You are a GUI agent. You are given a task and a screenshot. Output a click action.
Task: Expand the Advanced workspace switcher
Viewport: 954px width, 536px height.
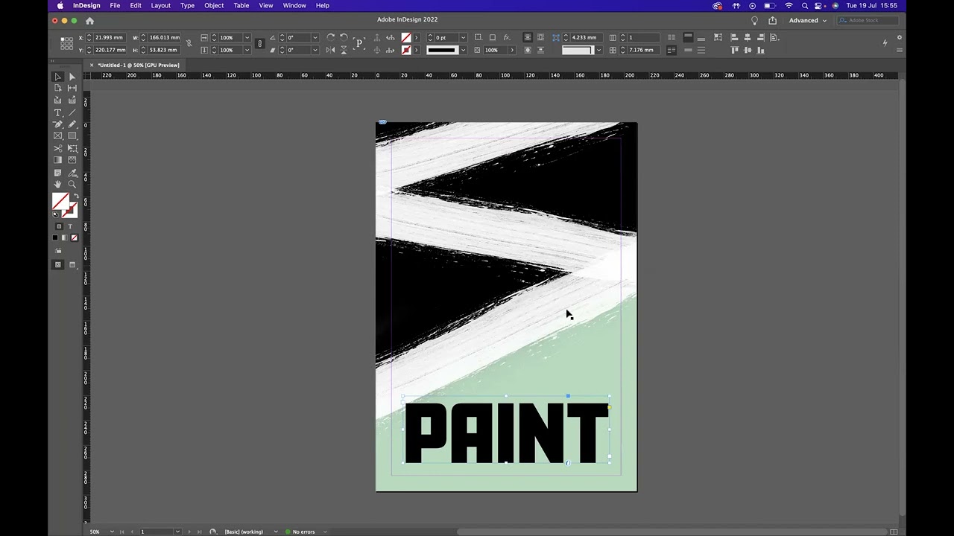[808, 20]
